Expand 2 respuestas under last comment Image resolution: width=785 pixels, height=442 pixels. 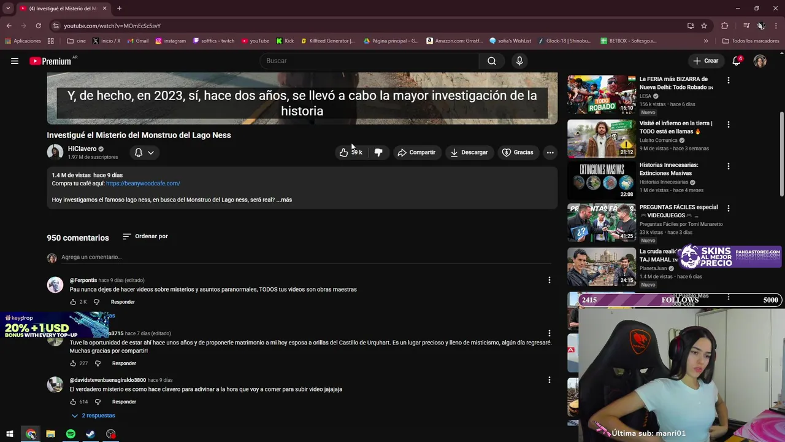click(93, 416)
